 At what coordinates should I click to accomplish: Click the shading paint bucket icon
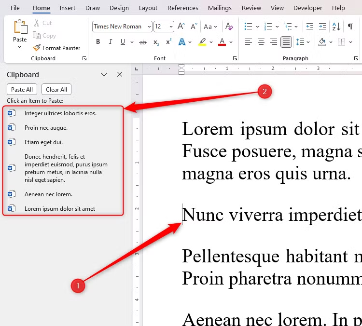coord(322,42)
